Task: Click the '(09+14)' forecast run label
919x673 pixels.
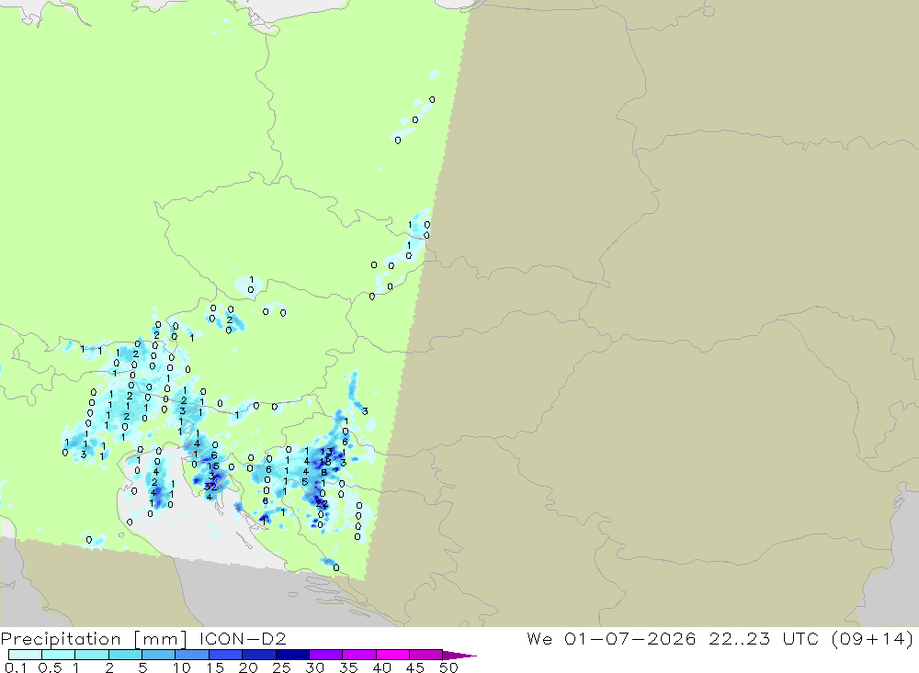Action: pos(872,639)
